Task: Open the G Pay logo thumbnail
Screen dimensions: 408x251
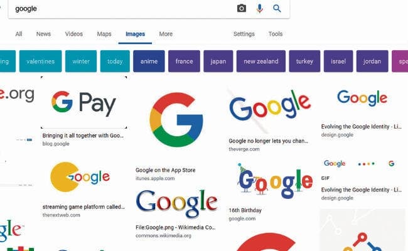Action: pyautogui.click(x=83, y=102)
